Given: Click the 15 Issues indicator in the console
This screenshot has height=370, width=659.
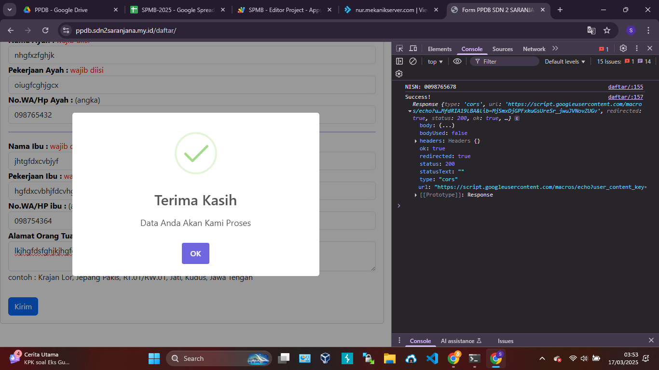Looking at the screenshot, I should (624, 62).
